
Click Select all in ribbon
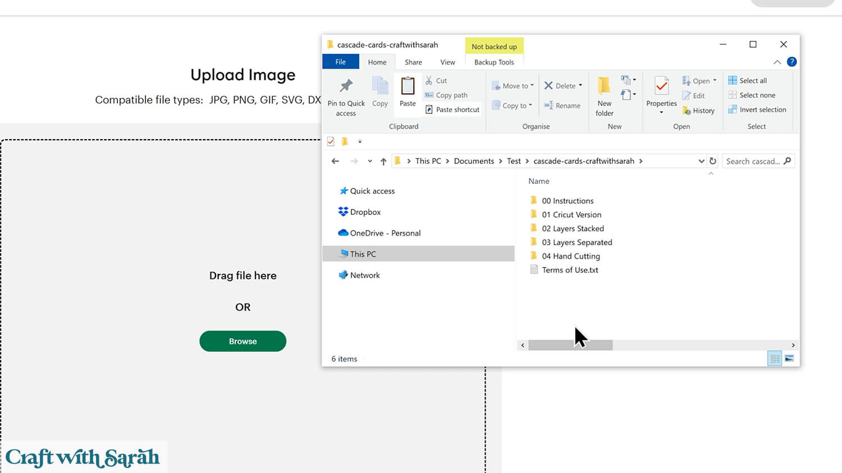click(752, 81)
